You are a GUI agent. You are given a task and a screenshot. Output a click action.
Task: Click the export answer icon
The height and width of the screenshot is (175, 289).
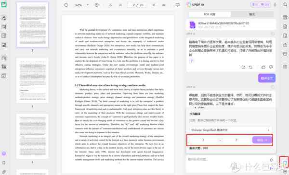tap(243, 67)
